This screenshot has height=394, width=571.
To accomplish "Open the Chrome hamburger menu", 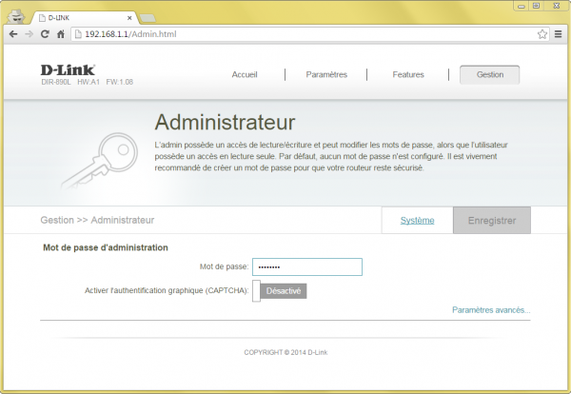I will coord(559,33).
